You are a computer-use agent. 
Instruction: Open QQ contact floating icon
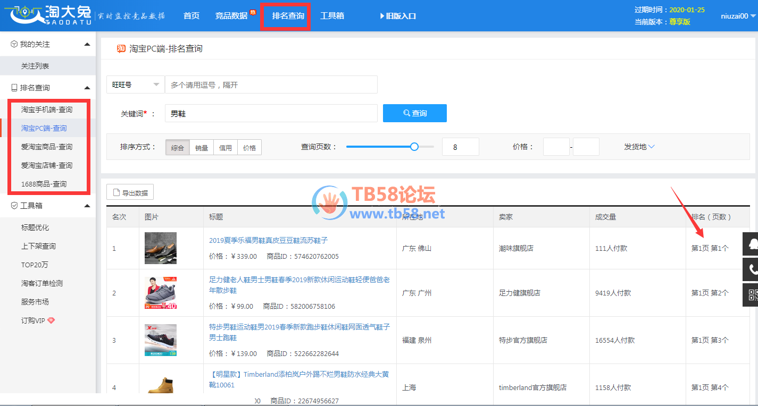tap(751, 244)
